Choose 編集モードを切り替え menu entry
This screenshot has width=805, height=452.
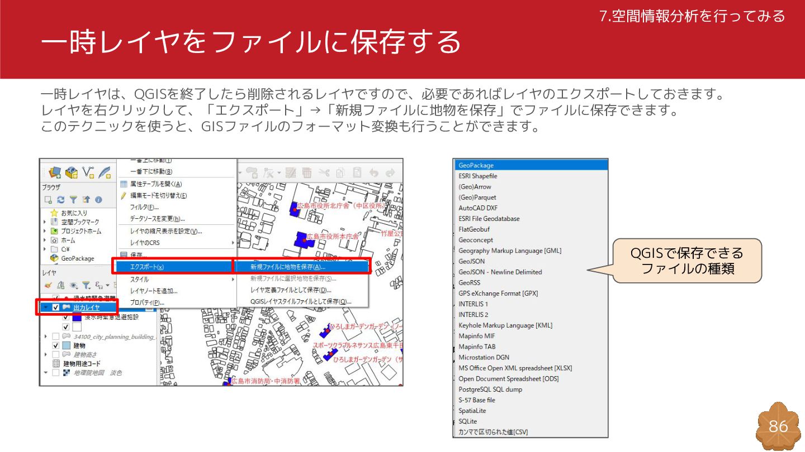pyautogui.click(x=177, y=195)
